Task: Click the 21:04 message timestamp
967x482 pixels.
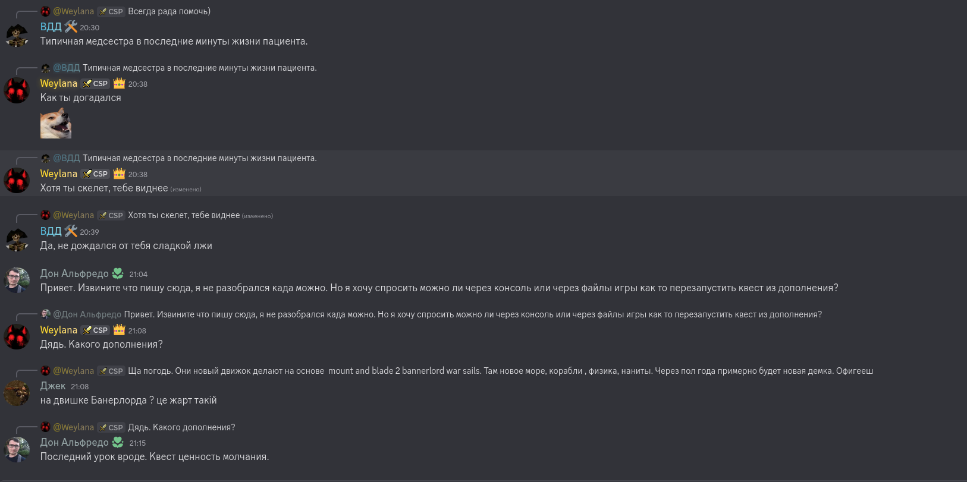Action: click(138, 274)
